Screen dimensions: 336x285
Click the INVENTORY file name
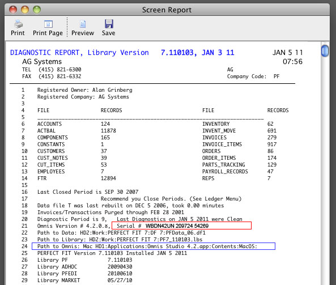point(216,124)
